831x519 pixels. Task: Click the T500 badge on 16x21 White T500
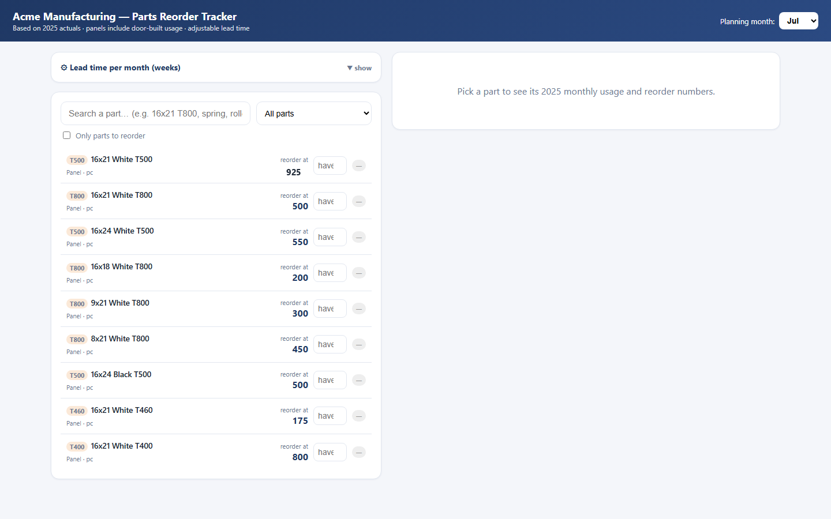(x=77, y=160)
